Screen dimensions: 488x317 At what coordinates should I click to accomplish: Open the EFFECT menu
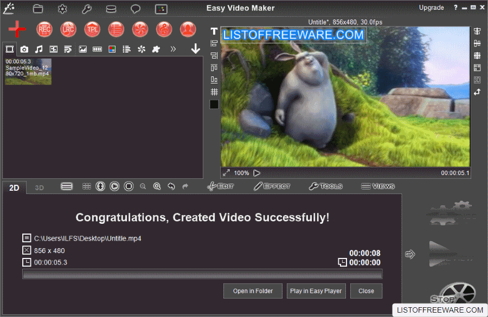click(272, 186)
